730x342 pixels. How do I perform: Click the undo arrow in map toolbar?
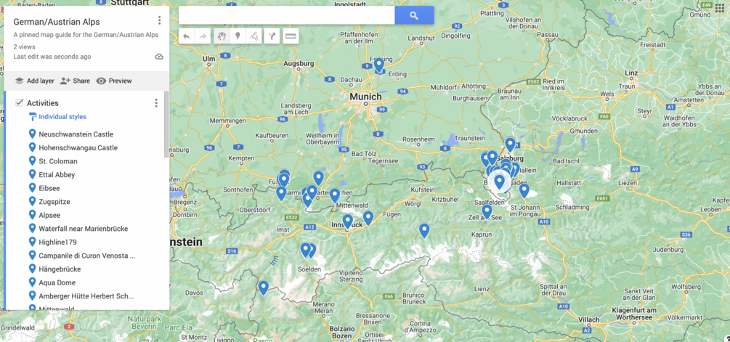187,36
